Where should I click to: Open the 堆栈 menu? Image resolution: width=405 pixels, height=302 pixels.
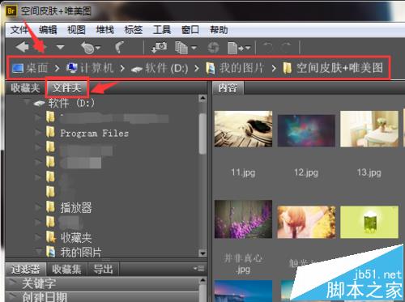105,29
